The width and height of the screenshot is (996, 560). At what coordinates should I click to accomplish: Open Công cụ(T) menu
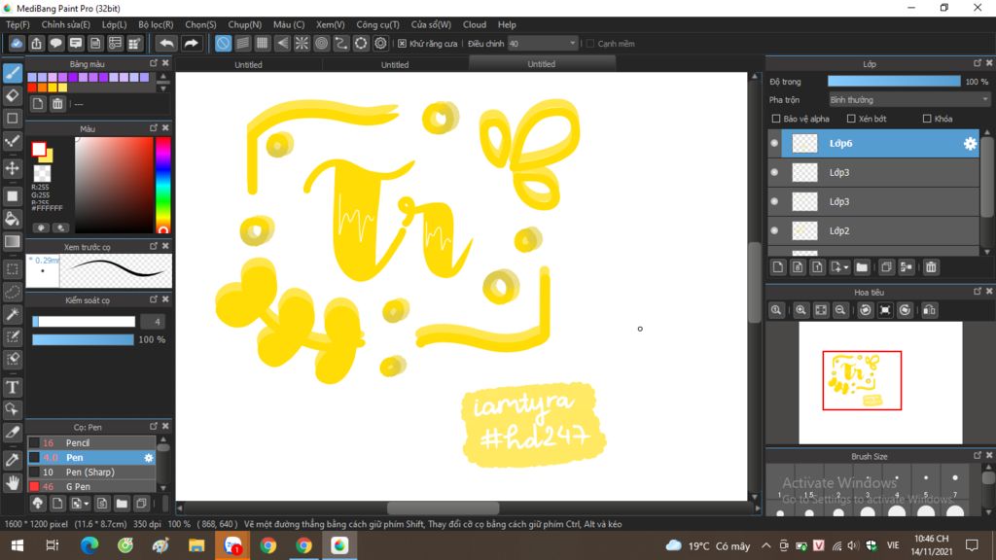click(377, 24)
